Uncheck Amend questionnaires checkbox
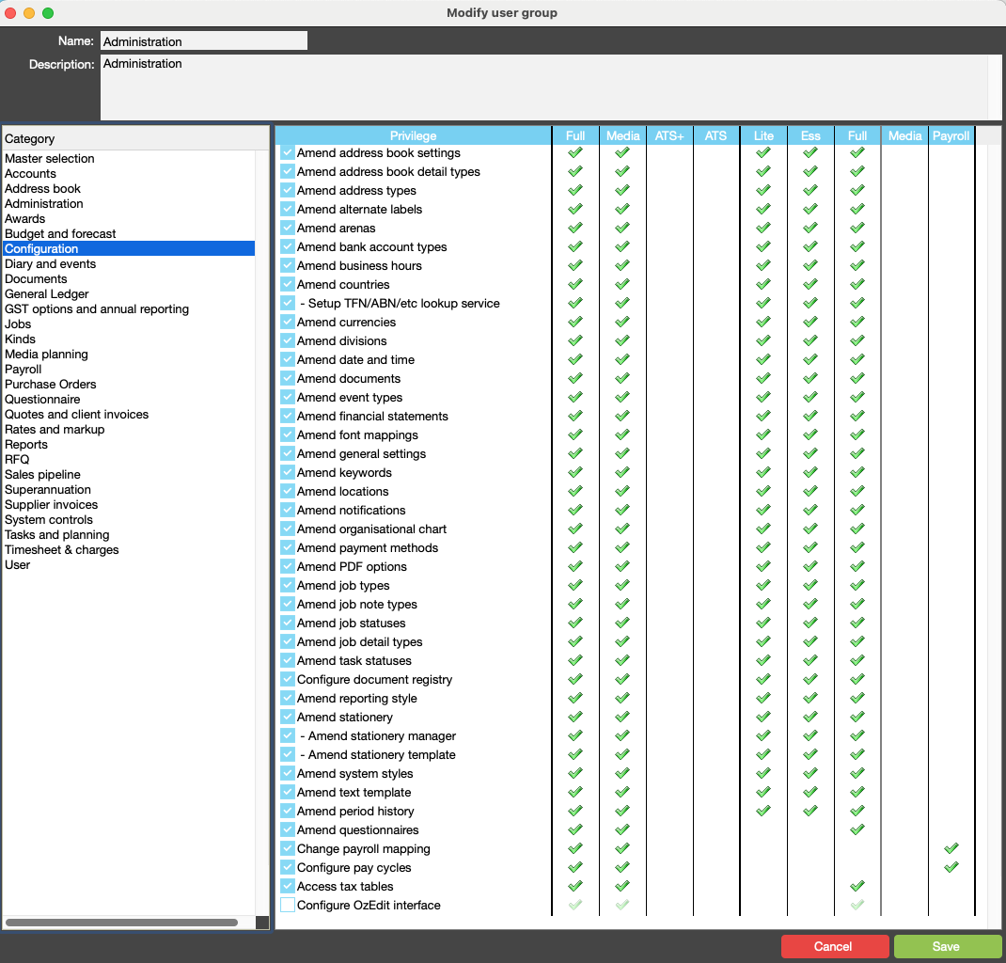Screen dimensions: 1006x963 click(288, 829)
